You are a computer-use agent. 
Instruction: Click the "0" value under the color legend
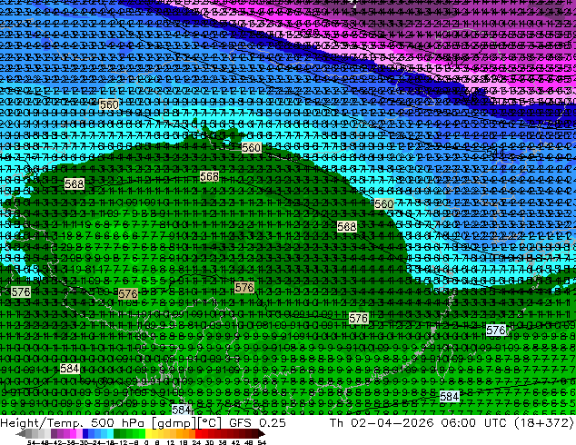[x=146, y=442]
